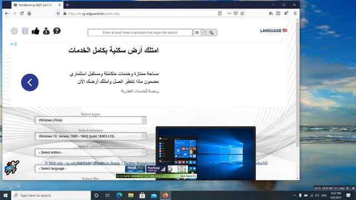This screenshot has width=356, height=200.
Task: Open the donate money bag icon
Action: tap(46, 31)
